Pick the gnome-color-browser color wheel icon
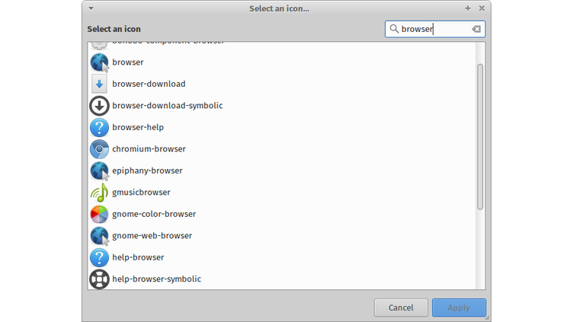Image resolution: width=573 pixels, height=322 pixels. click(x=100, y=214)
